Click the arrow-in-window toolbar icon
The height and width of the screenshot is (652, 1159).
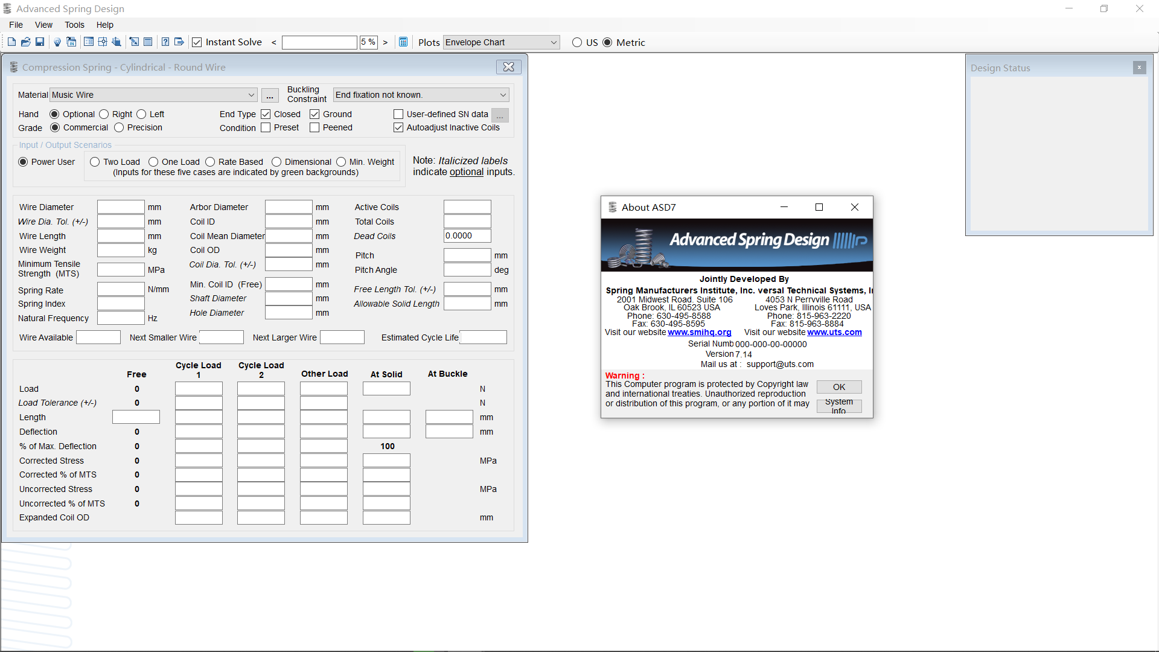[x=134, y=42]
